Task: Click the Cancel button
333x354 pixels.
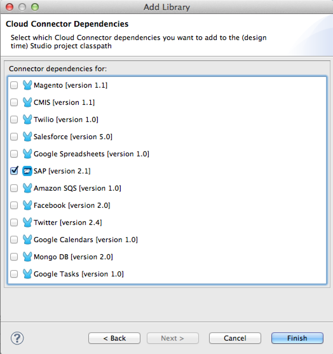Action: (235, 338)
